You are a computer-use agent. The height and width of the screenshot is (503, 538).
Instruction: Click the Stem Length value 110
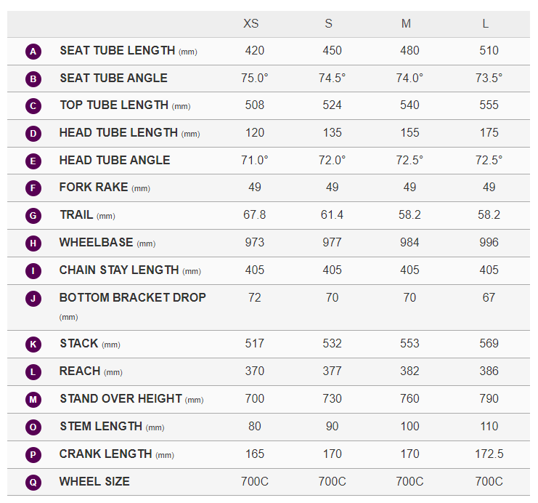[x=489, y=426]
